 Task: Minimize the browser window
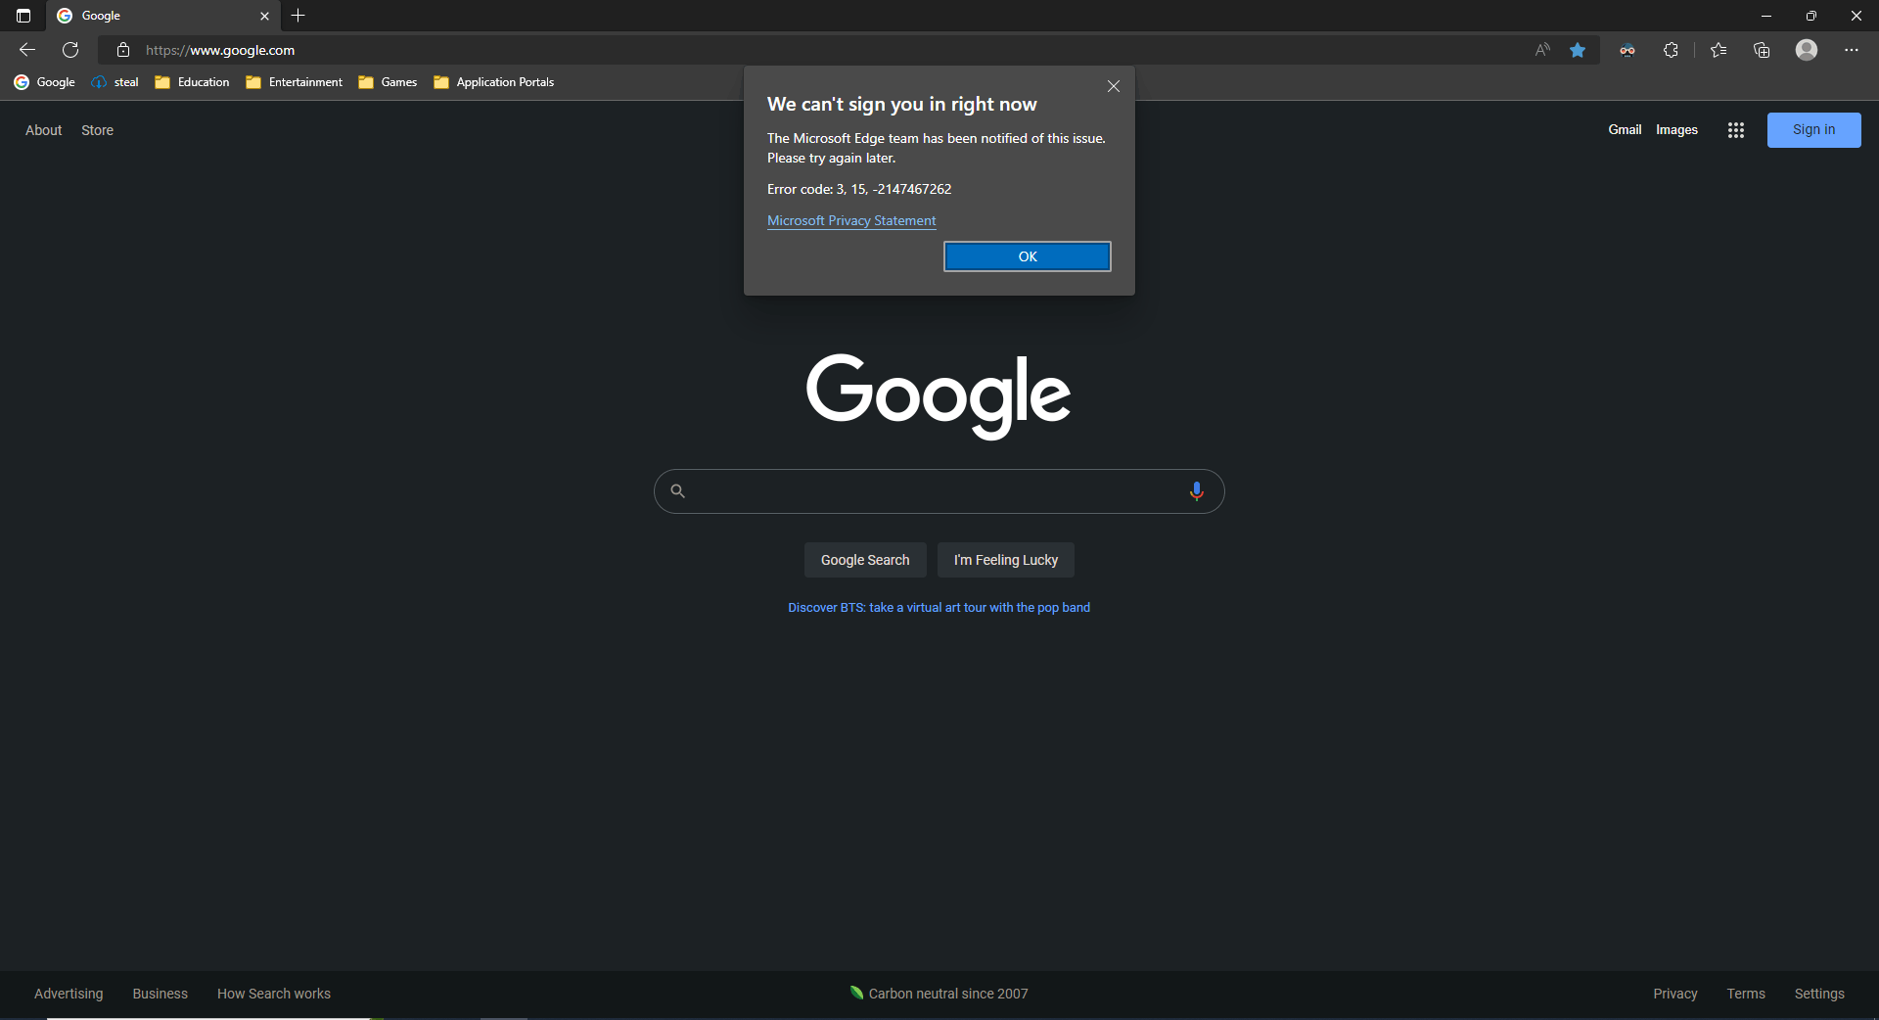(x=1766, y=16)
